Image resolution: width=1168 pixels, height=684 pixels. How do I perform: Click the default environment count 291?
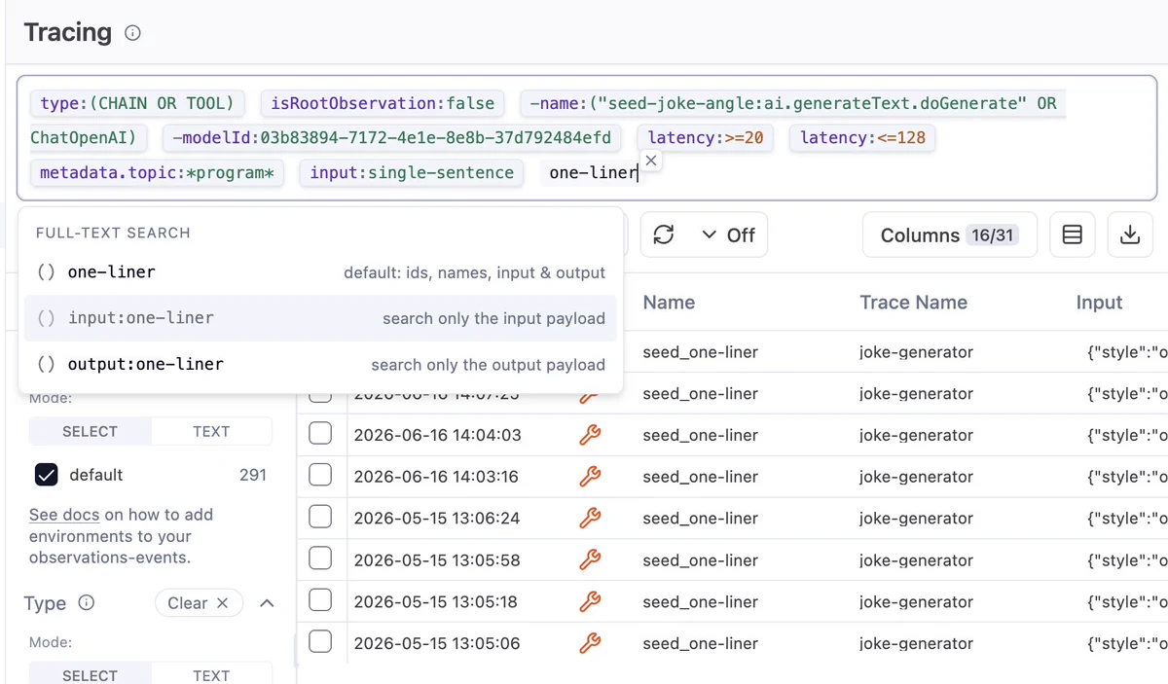point(252,475)
